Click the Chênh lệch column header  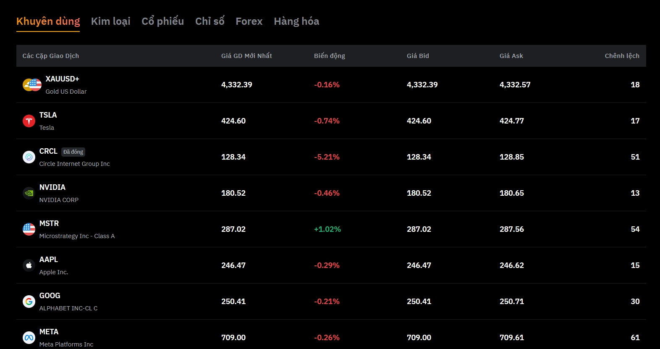pyautogui.click(x=622, y=56)
